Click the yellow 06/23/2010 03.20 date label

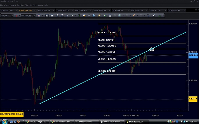(12, 114)
